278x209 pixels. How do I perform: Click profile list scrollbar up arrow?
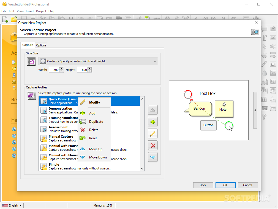tap(142, 99)
